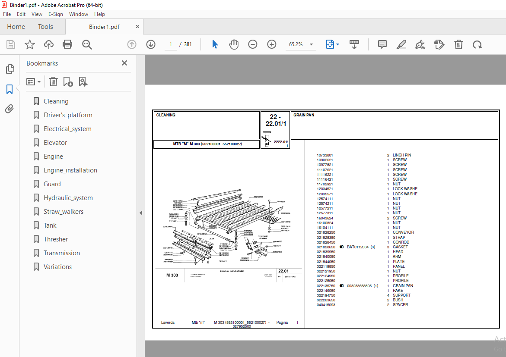Click the Zoom out minus button
The width and height of the screenshot is (506, 357).
coord(253,44)
